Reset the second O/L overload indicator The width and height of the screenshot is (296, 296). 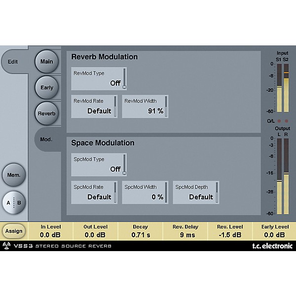coord(286,121)
